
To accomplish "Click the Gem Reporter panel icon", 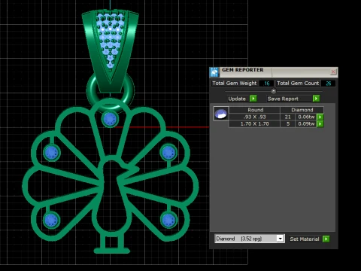I will 214,72.
